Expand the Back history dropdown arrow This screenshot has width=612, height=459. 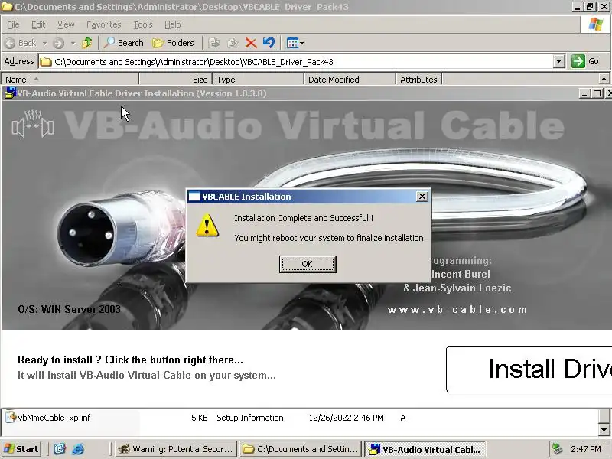pyautogui.click(x=44, y=43)
